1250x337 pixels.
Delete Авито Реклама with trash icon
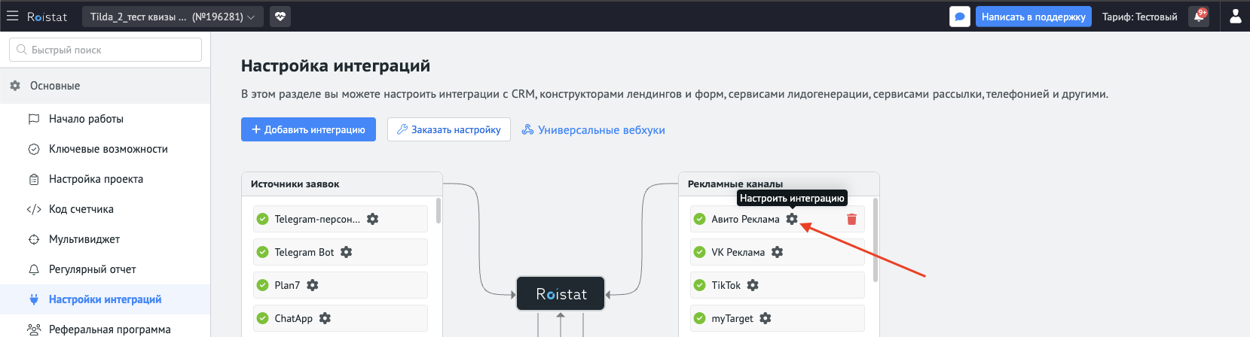click(851, 219)
